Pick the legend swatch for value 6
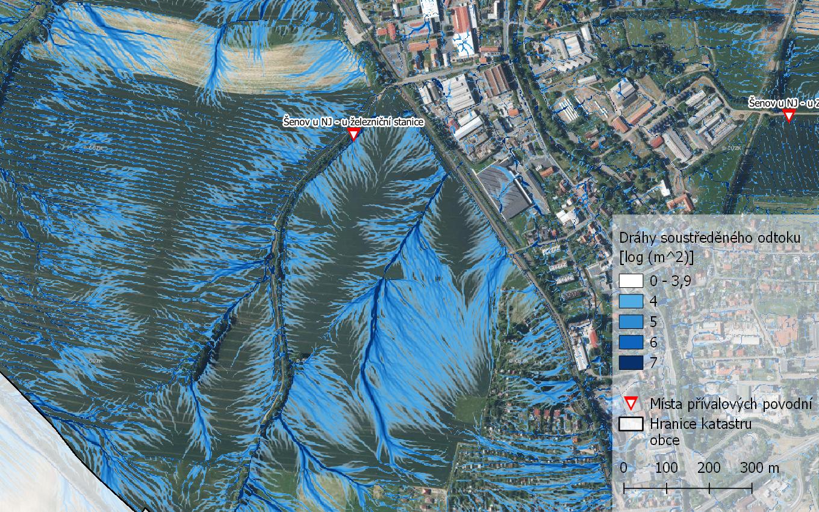The width and height of the screenshot is (819, 512). pos(631,342)
